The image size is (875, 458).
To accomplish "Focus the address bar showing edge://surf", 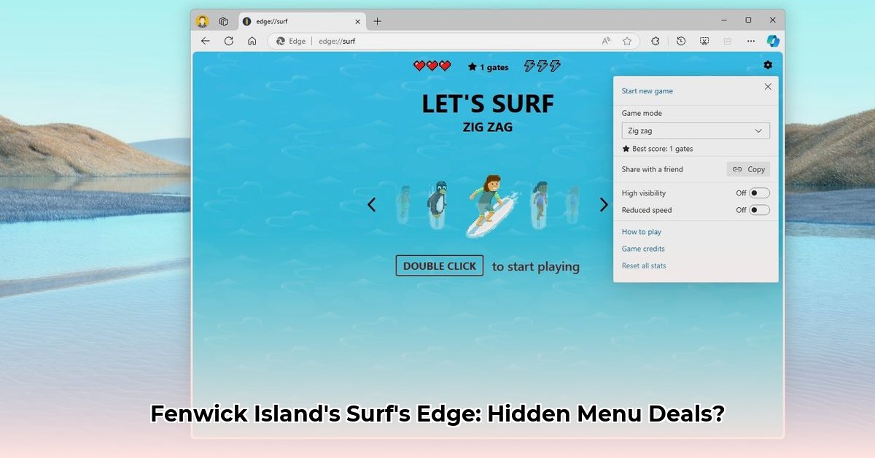I will pos(452,41).
